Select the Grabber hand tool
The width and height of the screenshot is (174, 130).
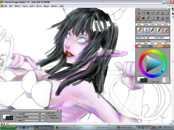point(143,13)
